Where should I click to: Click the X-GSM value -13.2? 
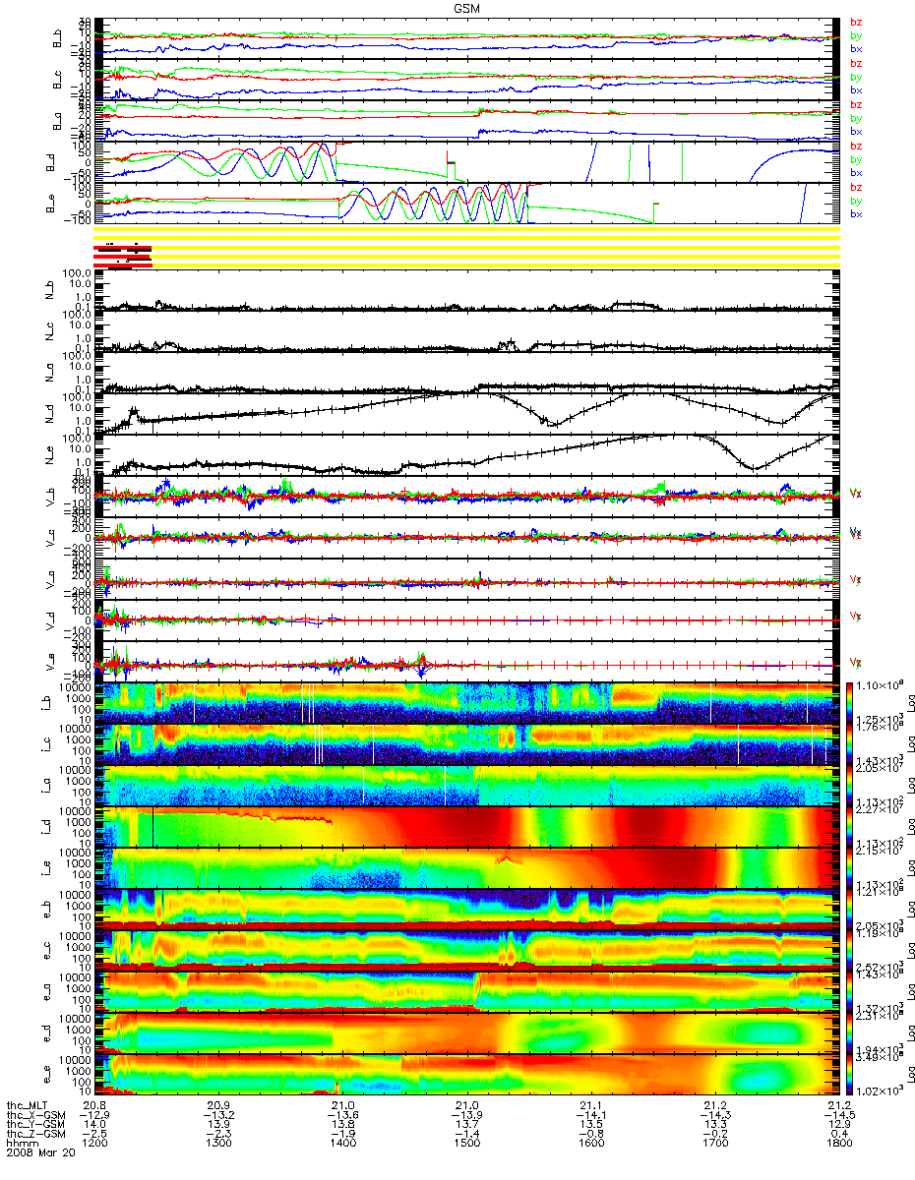217,1116
